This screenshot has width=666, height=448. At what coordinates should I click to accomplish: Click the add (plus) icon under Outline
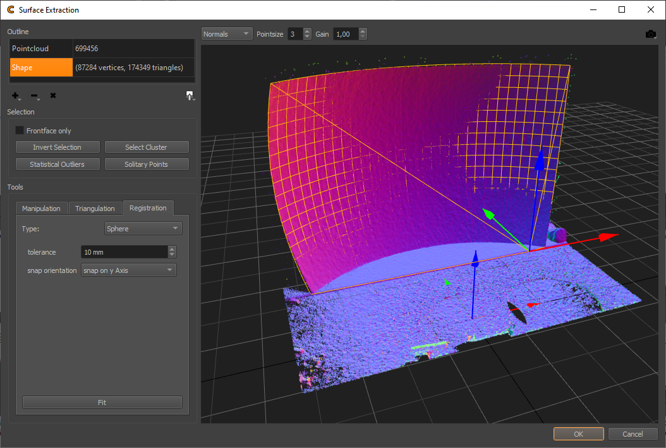[x=15, y=95]
